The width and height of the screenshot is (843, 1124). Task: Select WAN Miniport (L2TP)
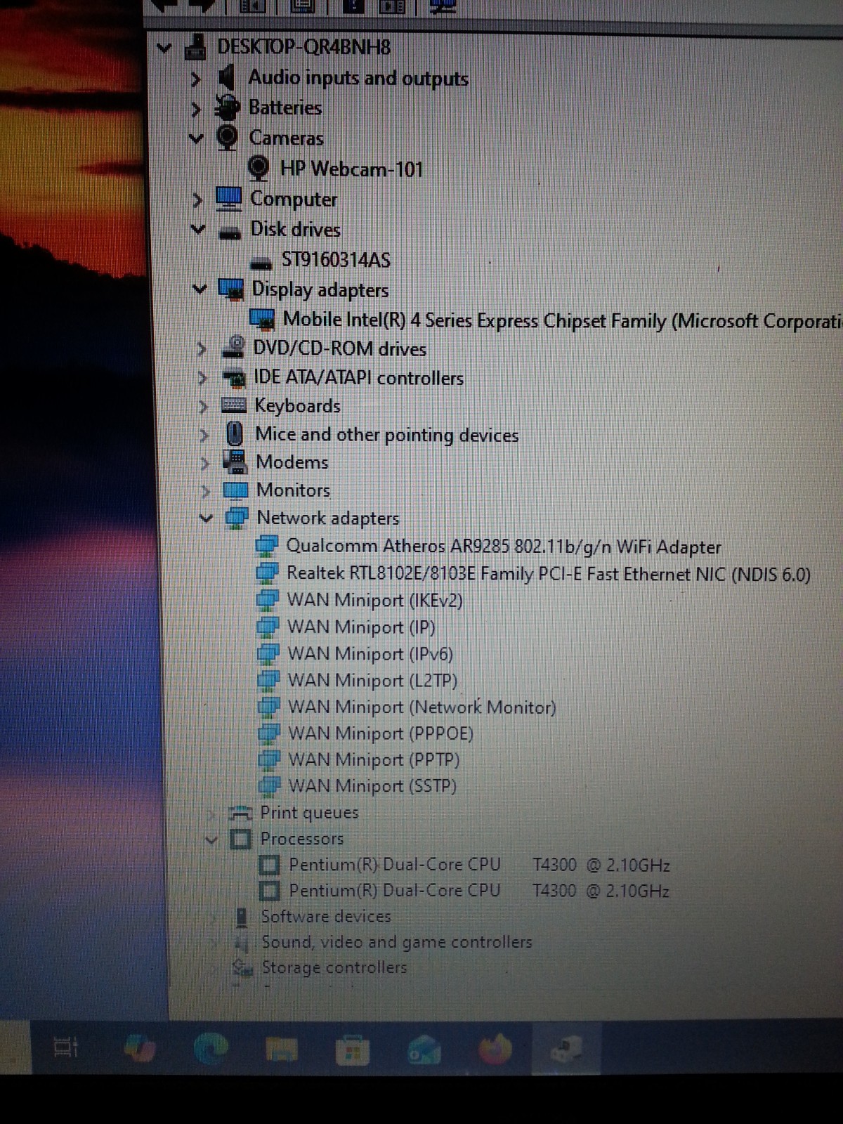373,681
